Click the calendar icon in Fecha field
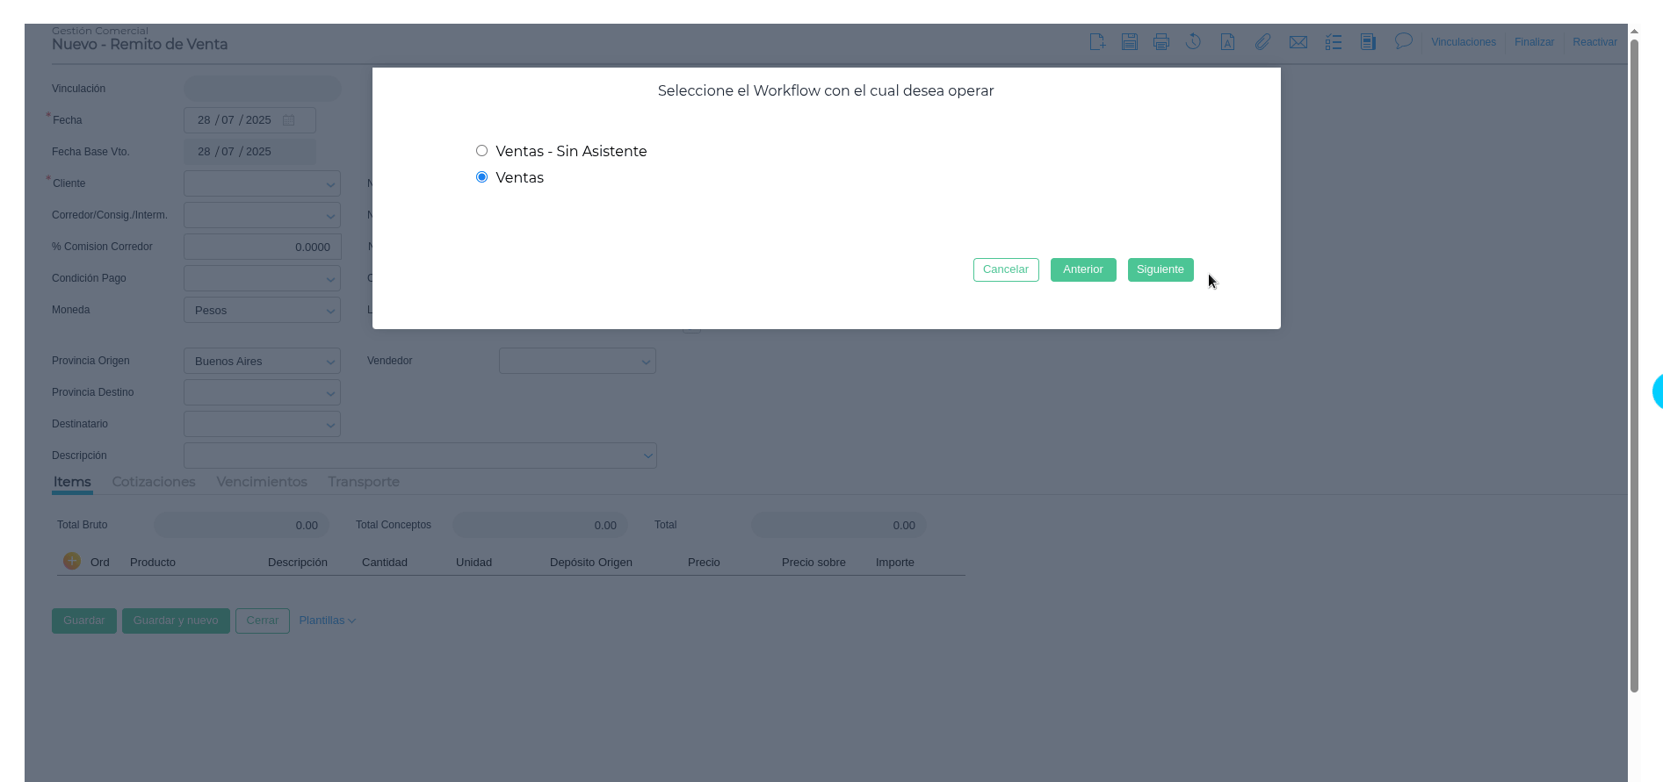This screenshot has height=782, width=1663. [289, 120]
